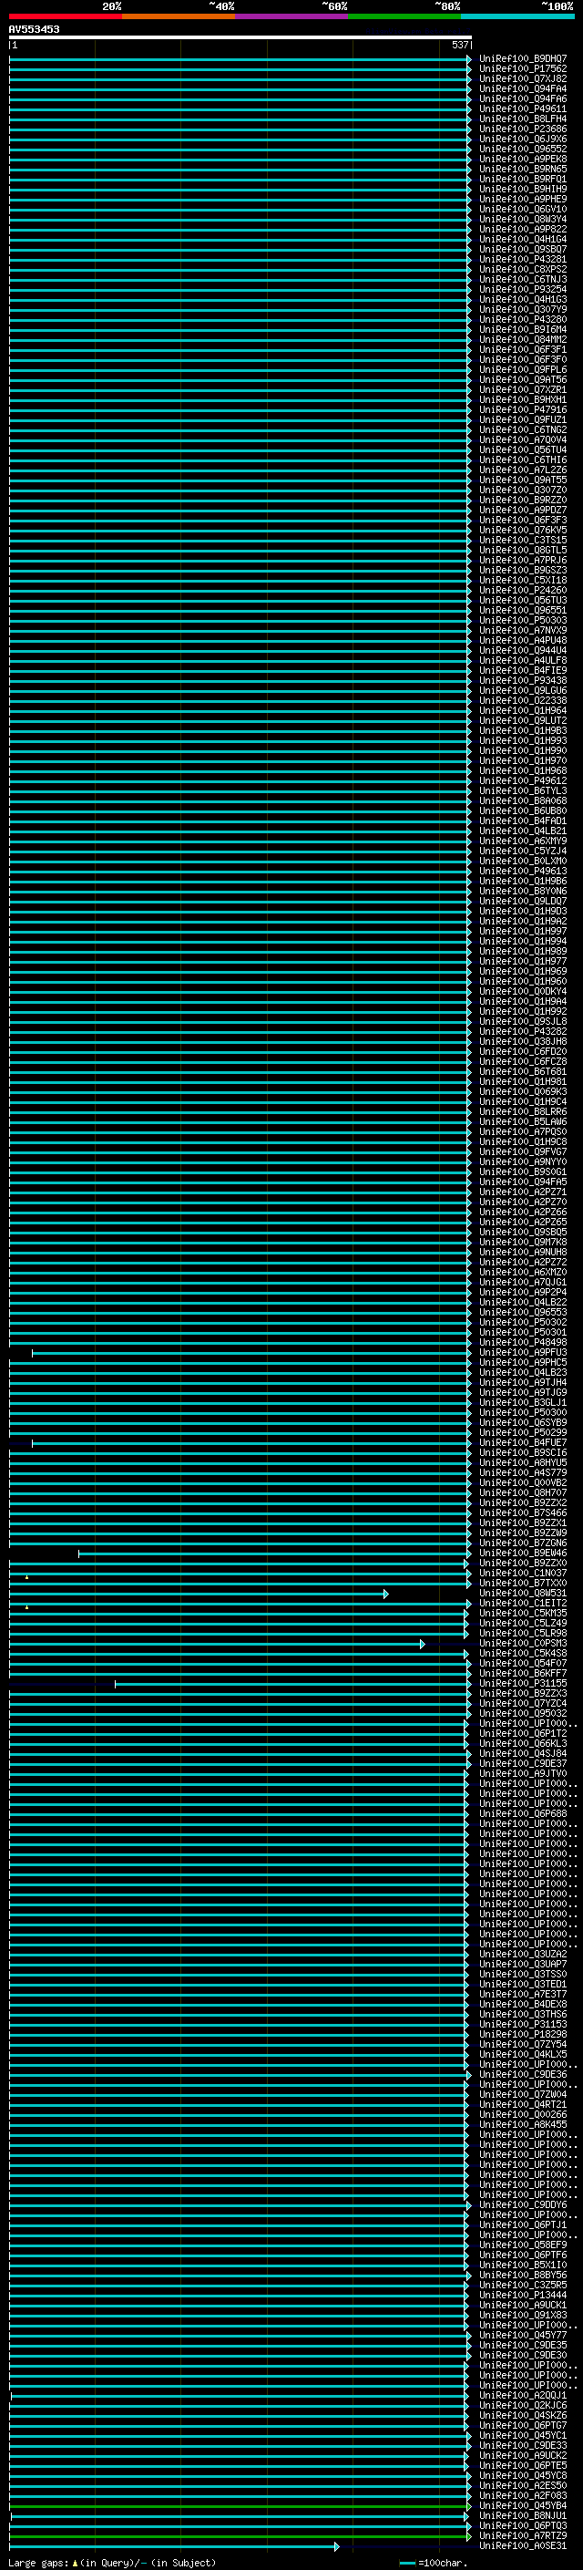Click the short alignment bar for Q8W531
The width and height of the screenshot is (583, 2570).
point(199,1595)
